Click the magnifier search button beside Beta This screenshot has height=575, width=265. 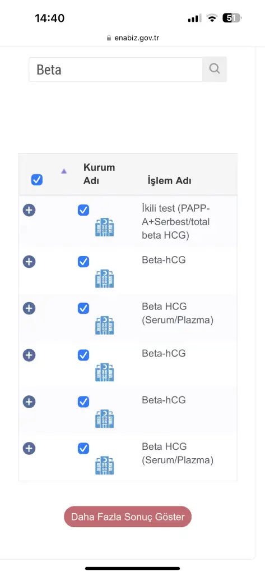(x=215, y=69)
